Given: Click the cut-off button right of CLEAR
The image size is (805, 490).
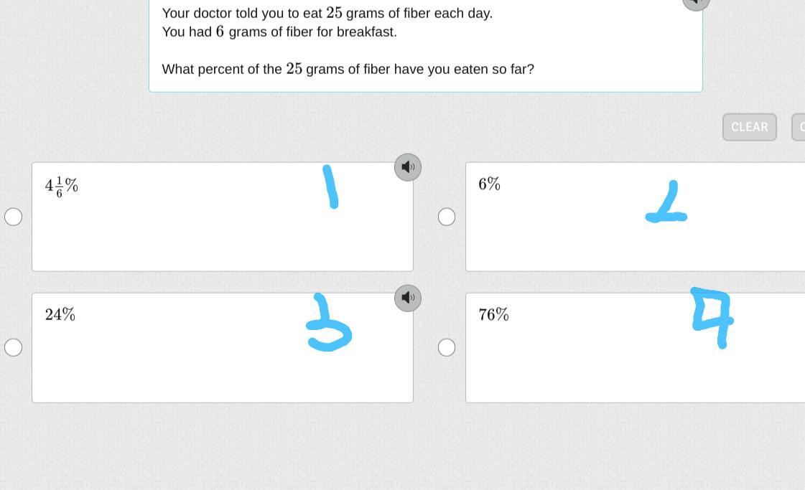Looking at the screenshot, I should pyautogui.click(x=799, y=127).
